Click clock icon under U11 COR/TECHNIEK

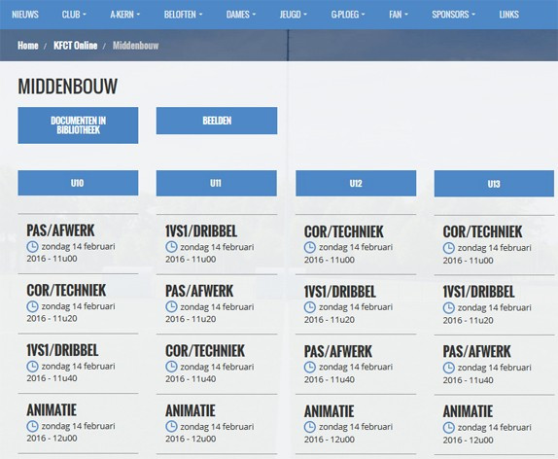(171, 367)
